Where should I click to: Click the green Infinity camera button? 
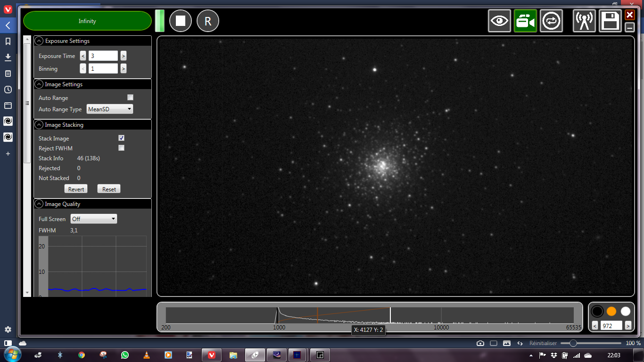(x=87, y=21)
